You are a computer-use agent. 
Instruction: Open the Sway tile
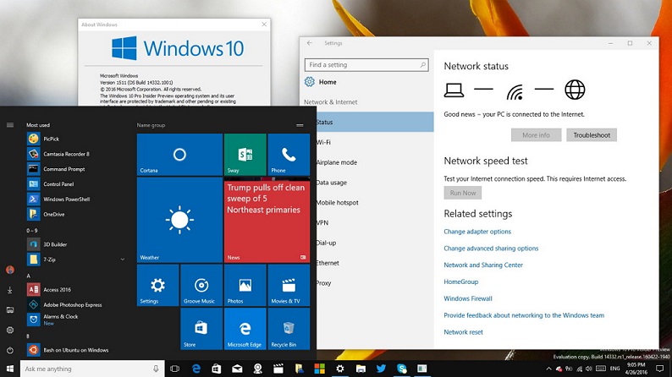click(x=245, y=155)
